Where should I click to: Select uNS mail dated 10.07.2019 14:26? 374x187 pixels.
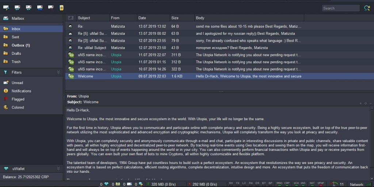pyautogui.click(x=220, y=69)
